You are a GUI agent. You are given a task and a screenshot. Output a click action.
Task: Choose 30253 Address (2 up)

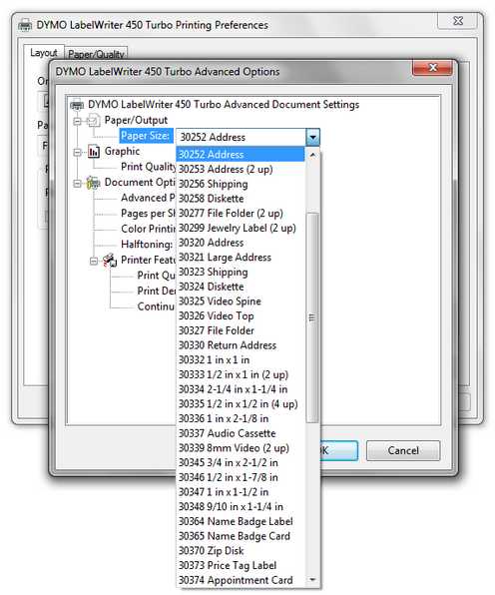pyautogui.click(x=241, y=170)
